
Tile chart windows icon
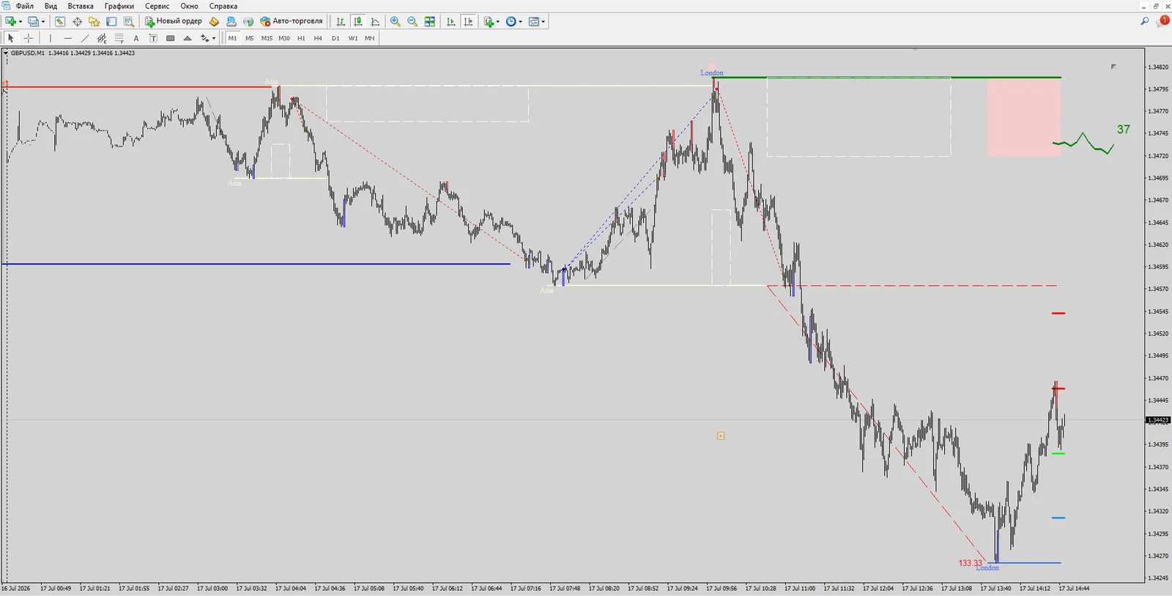click(x=430, y=21)
